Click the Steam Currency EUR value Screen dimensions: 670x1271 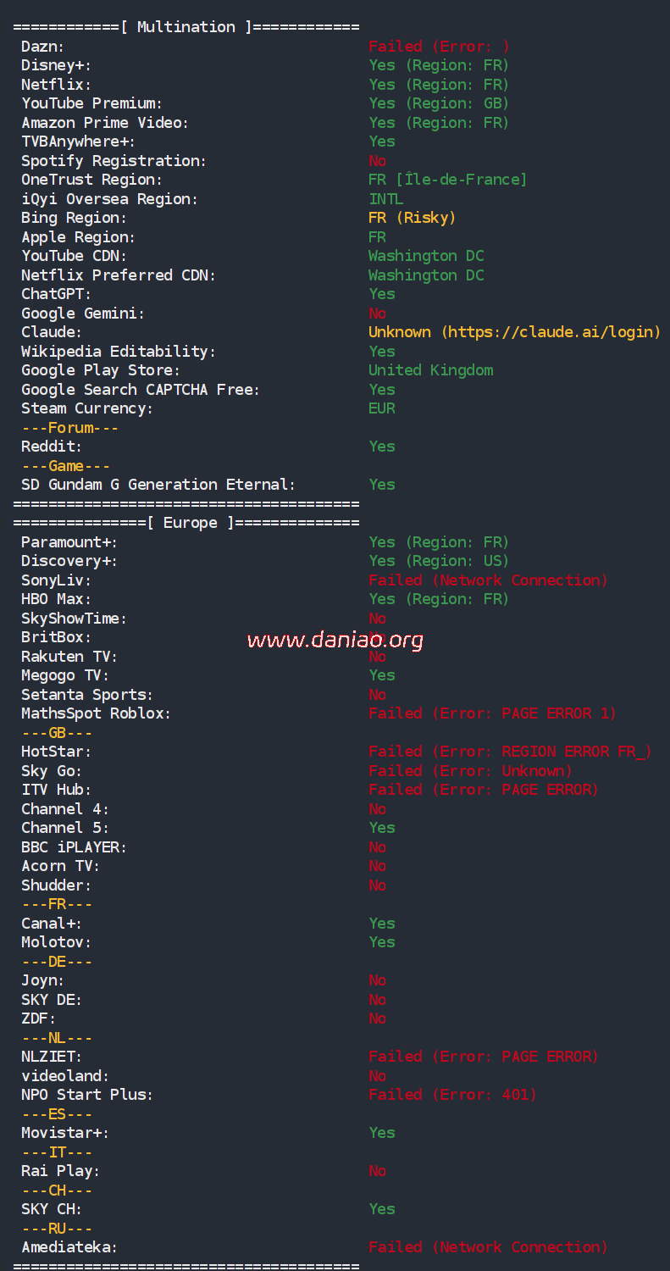(382, 408)
